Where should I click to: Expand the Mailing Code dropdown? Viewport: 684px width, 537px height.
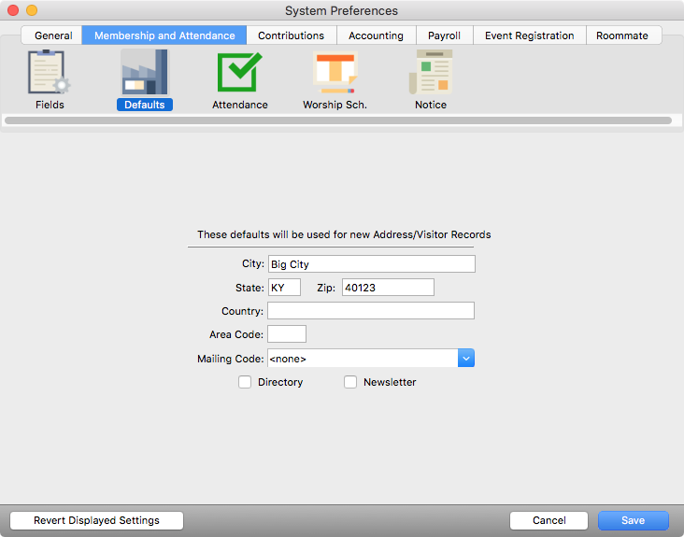tap(465, 359)
